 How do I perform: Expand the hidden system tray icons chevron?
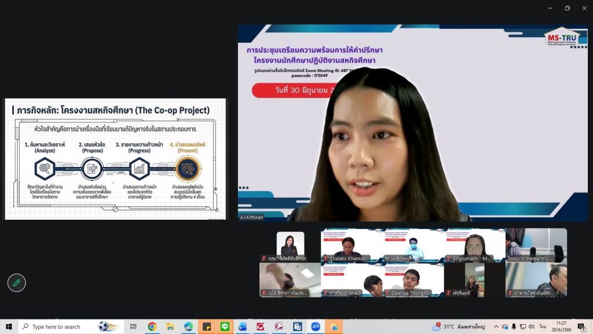click(496, 326)
